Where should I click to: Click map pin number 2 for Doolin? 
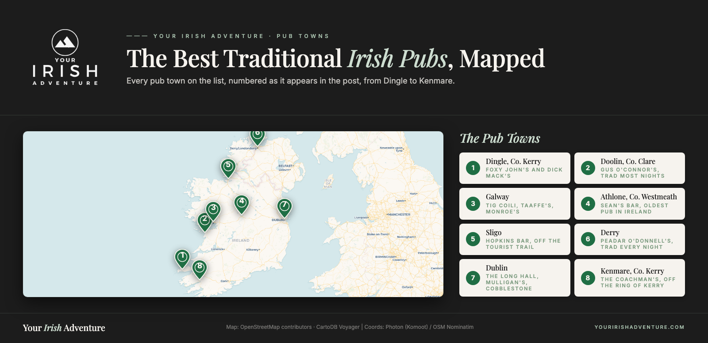tap(204, 222)
